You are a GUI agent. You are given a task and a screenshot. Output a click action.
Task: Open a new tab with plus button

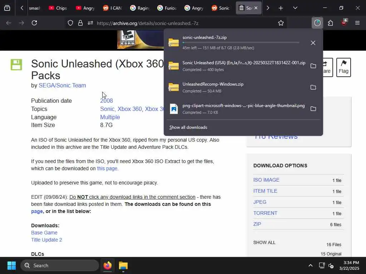(281, 8)
